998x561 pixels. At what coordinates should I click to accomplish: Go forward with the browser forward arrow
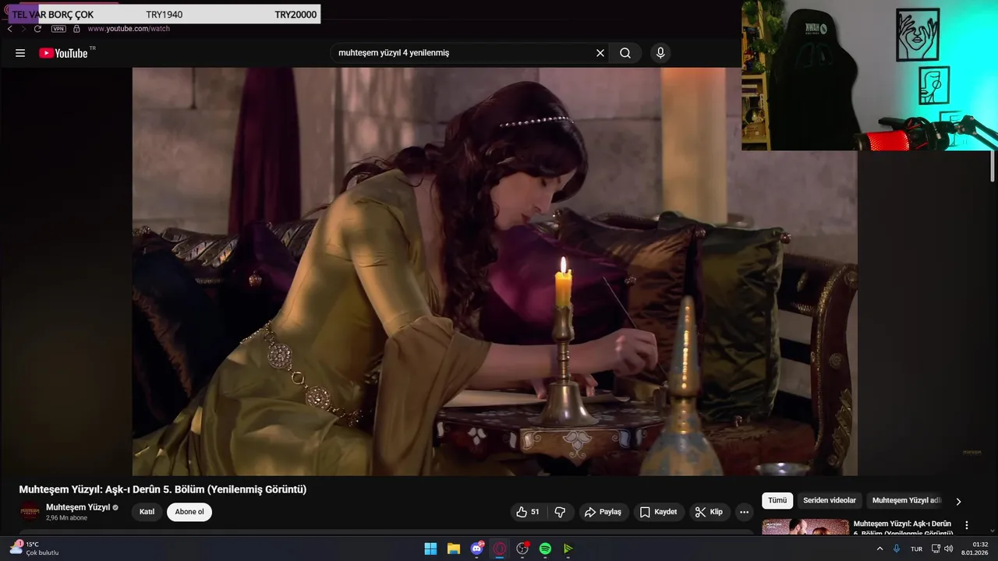coord(23,29)
